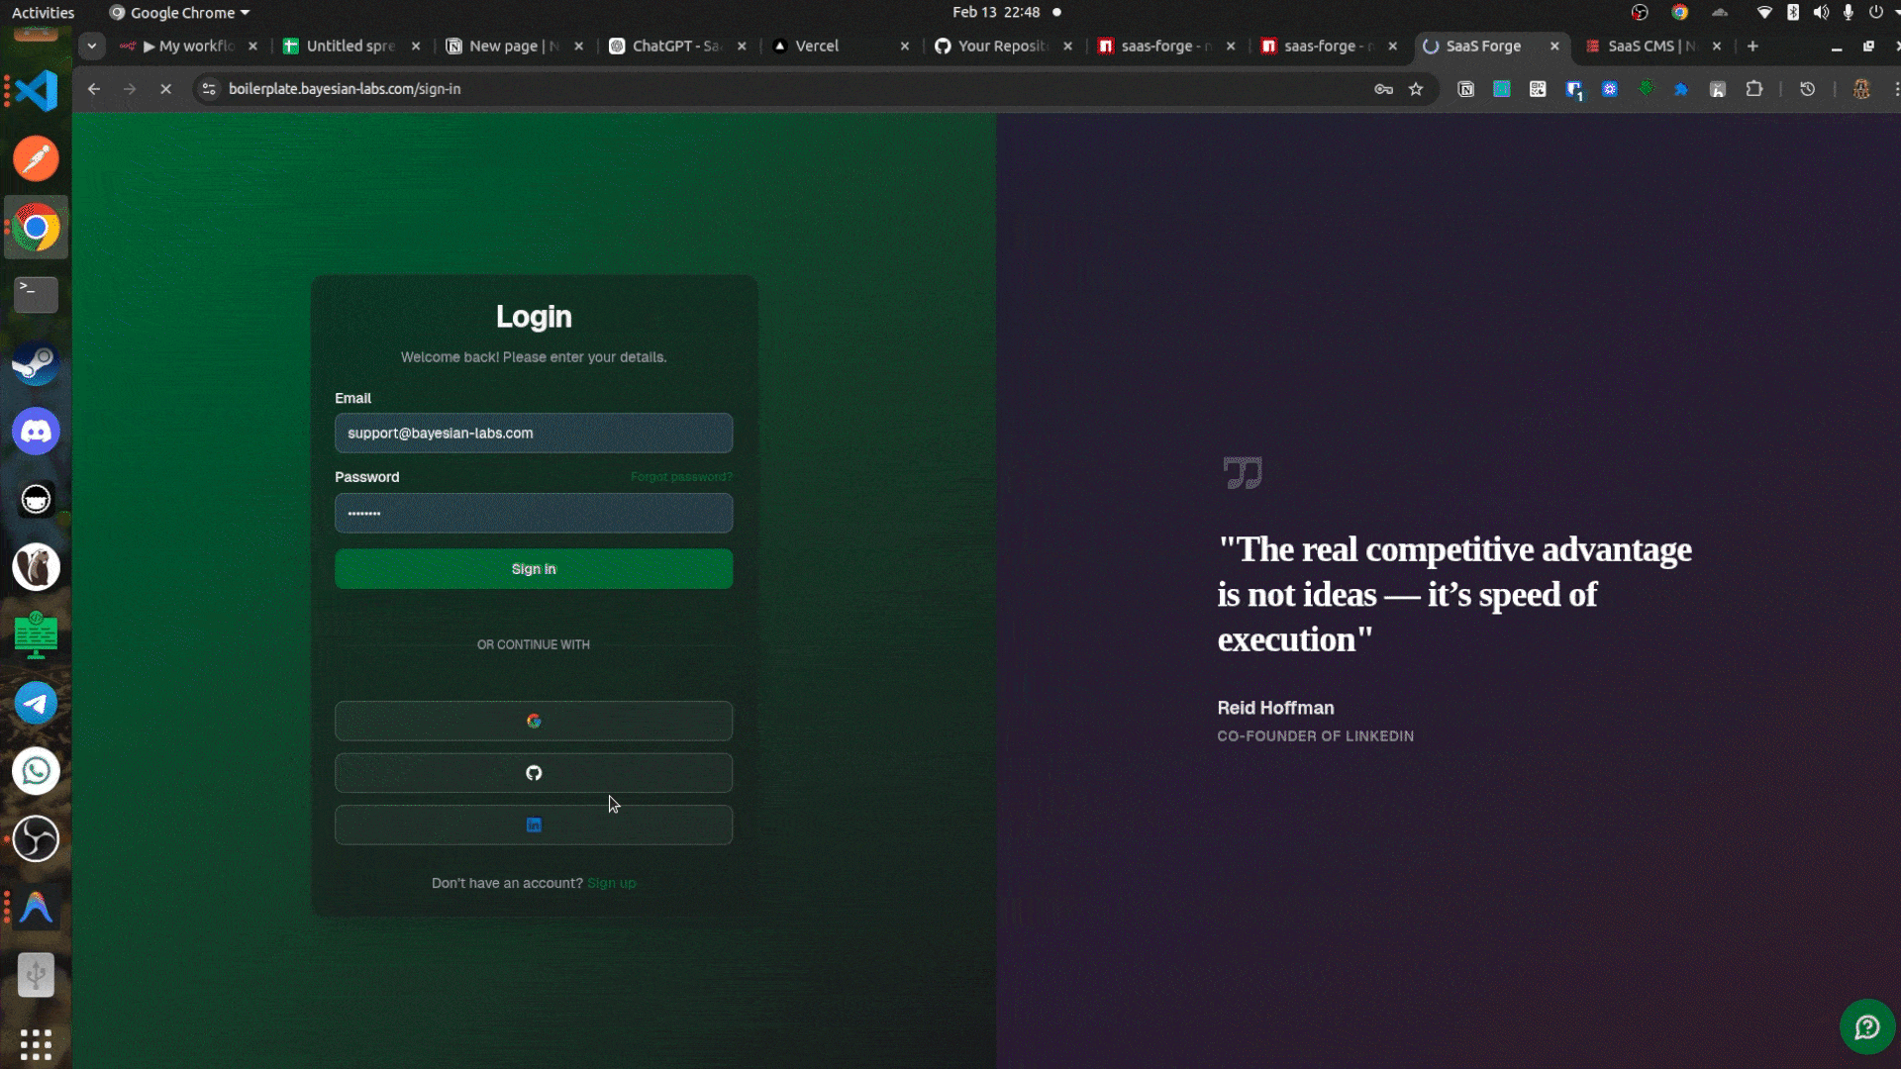Image resolution: width=1901 pixels, height=1069 pixels.
Task: Bookmark this page with star icon
Action: 1416,89
